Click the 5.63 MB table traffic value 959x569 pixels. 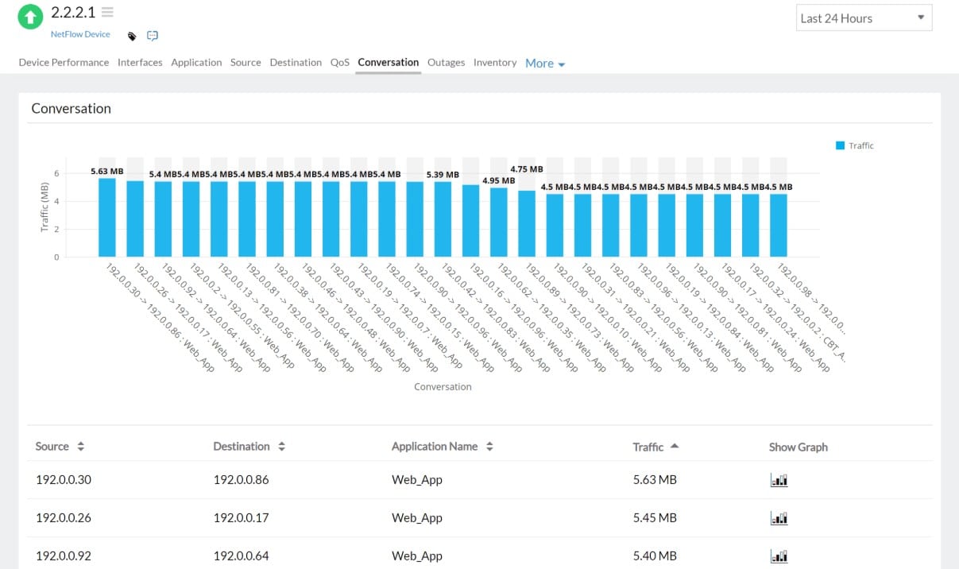click(x=655, y=480)
